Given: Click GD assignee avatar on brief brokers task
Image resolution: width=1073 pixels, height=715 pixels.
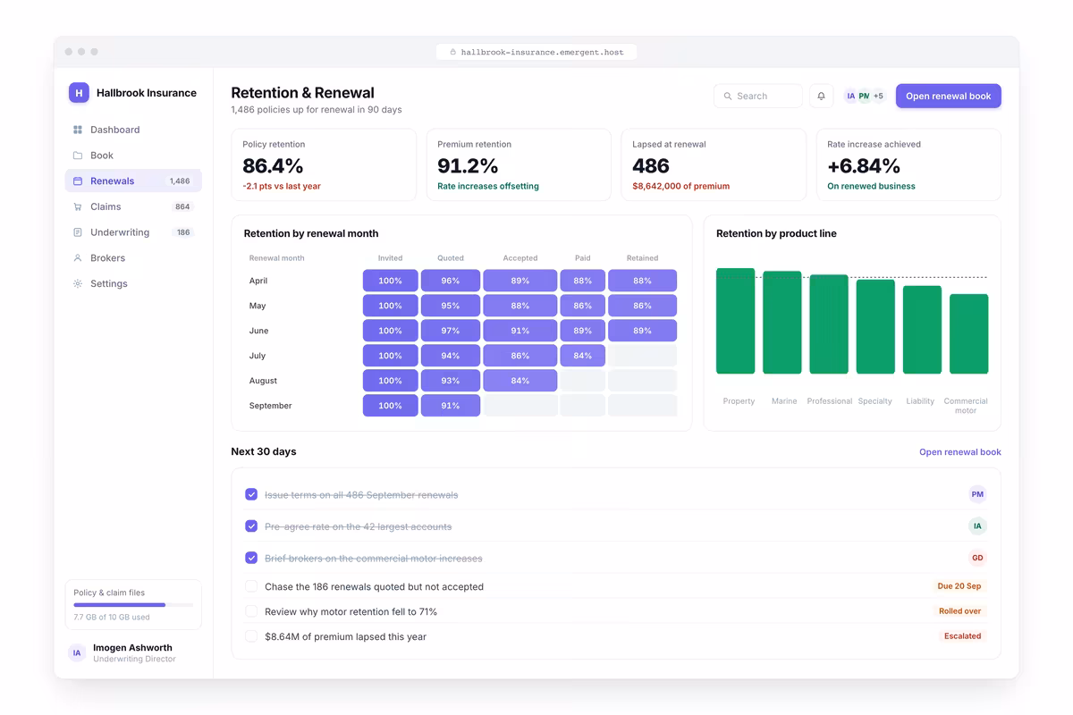Looking at the screenshot, I should click(x=977, y=558).
